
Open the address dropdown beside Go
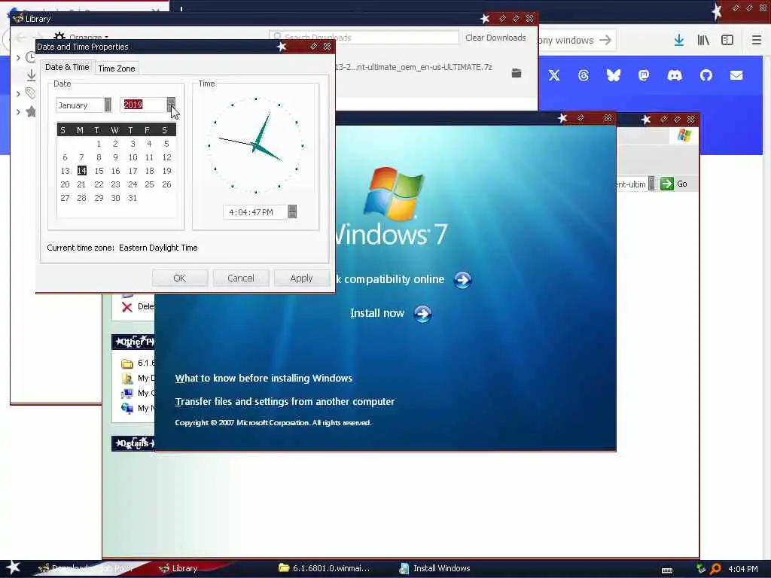(651, 184)
